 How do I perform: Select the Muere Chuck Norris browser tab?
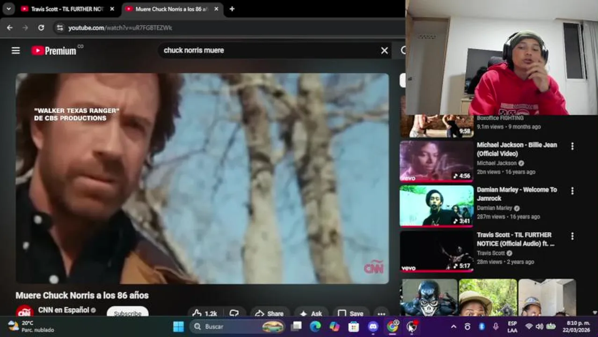(172, 9)
